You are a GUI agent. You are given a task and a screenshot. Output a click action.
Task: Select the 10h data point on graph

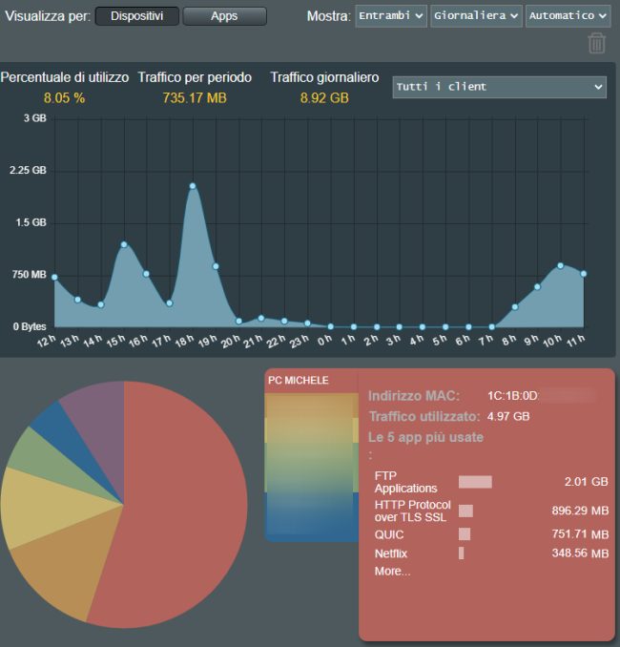click(x=560, y=265)
